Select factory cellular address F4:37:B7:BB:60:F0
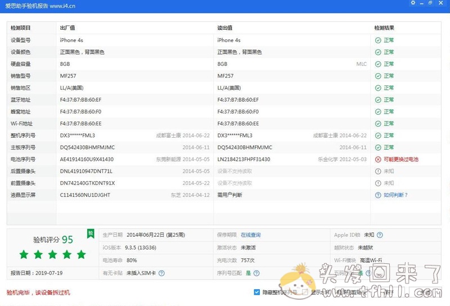 tap(80, 112)
